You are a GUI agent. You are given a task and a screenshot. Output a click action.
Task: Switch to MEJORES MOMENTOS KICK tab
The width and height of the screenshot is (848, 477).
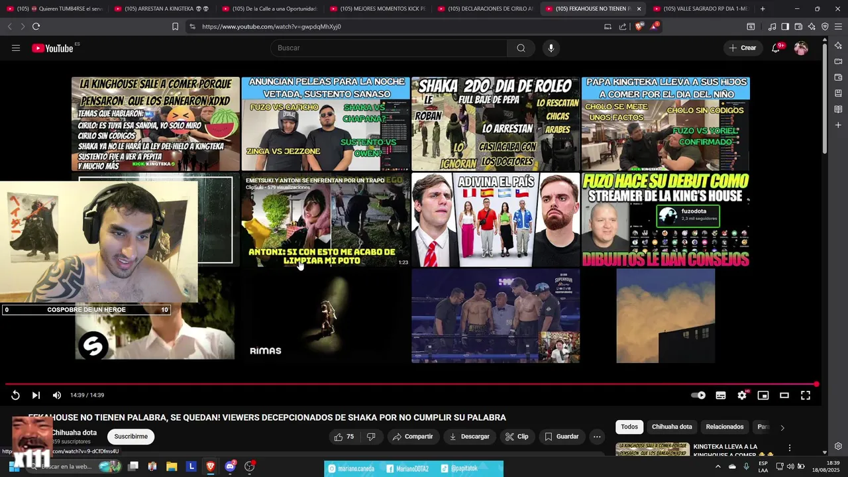click(x=378, y=9)
